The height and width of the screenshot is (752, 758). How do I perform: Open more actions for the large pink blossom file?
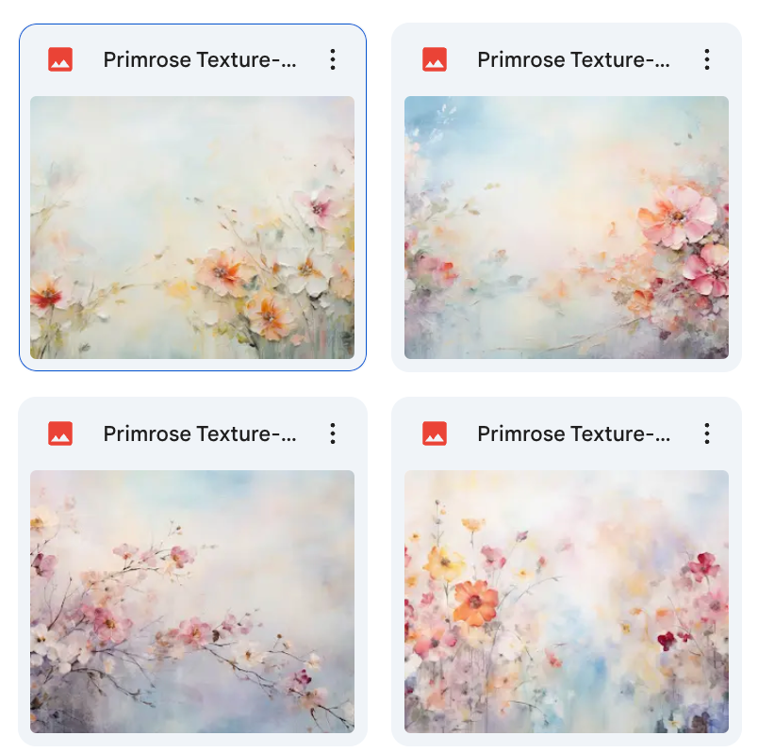point(707,59)
